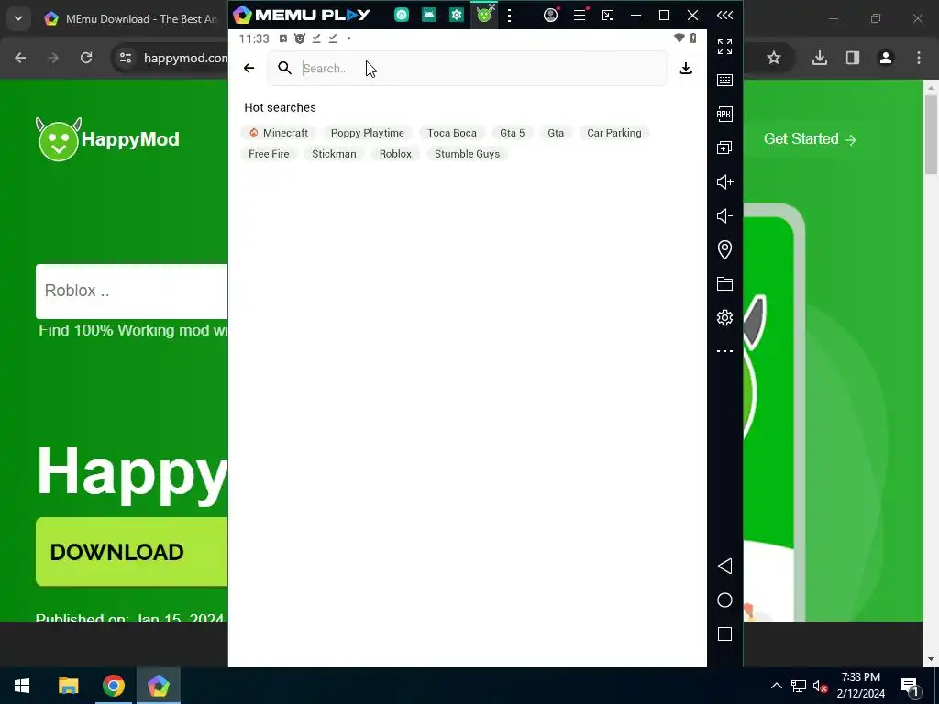Click the MEmu mini-window mode icon
The width and height of the screenshot is (939, 704).
pos(608,15)
